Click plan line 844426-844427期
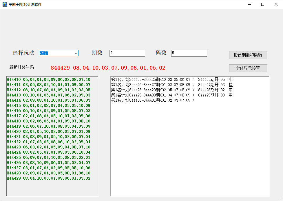The width and height of the screenshot is (283, 201). pos(172,85)
